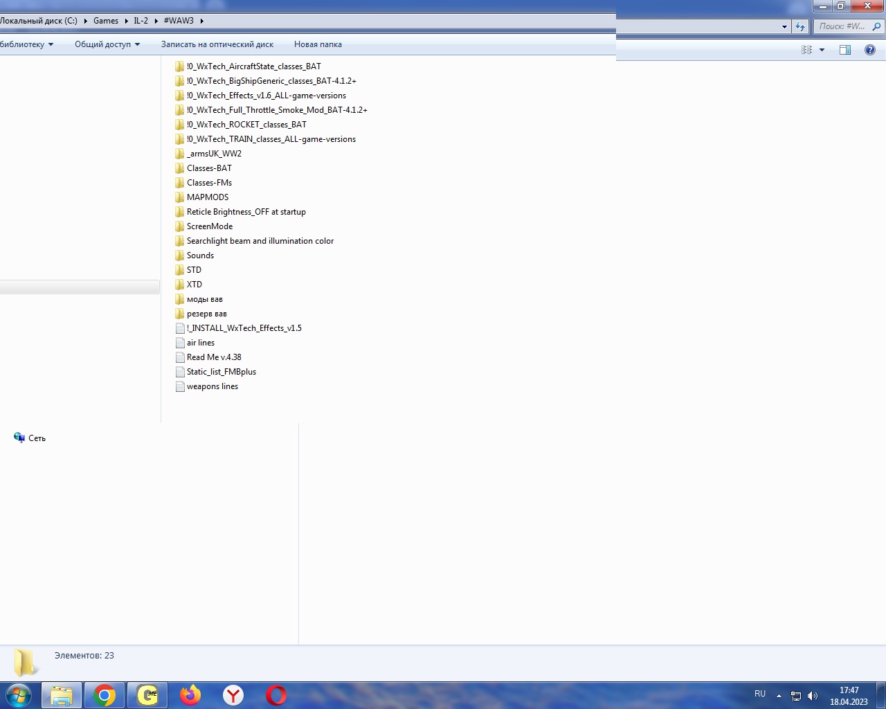Open Opera browser from the taskbar

point(276,695)
